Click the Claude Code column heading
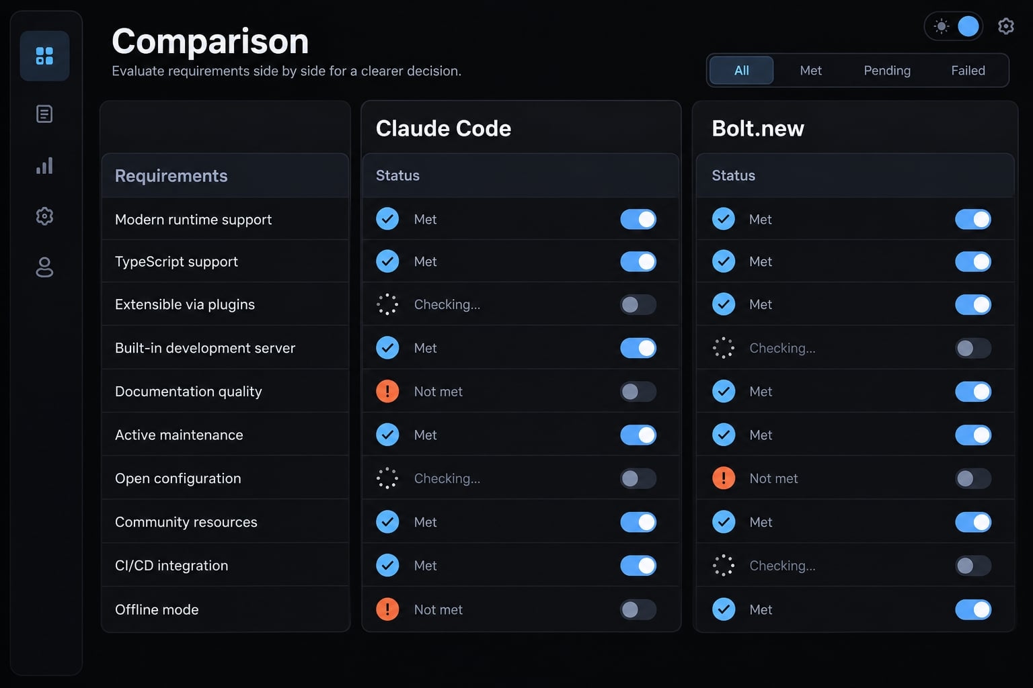The height and width of the screenshot is (688, 1033). point(443,128)
